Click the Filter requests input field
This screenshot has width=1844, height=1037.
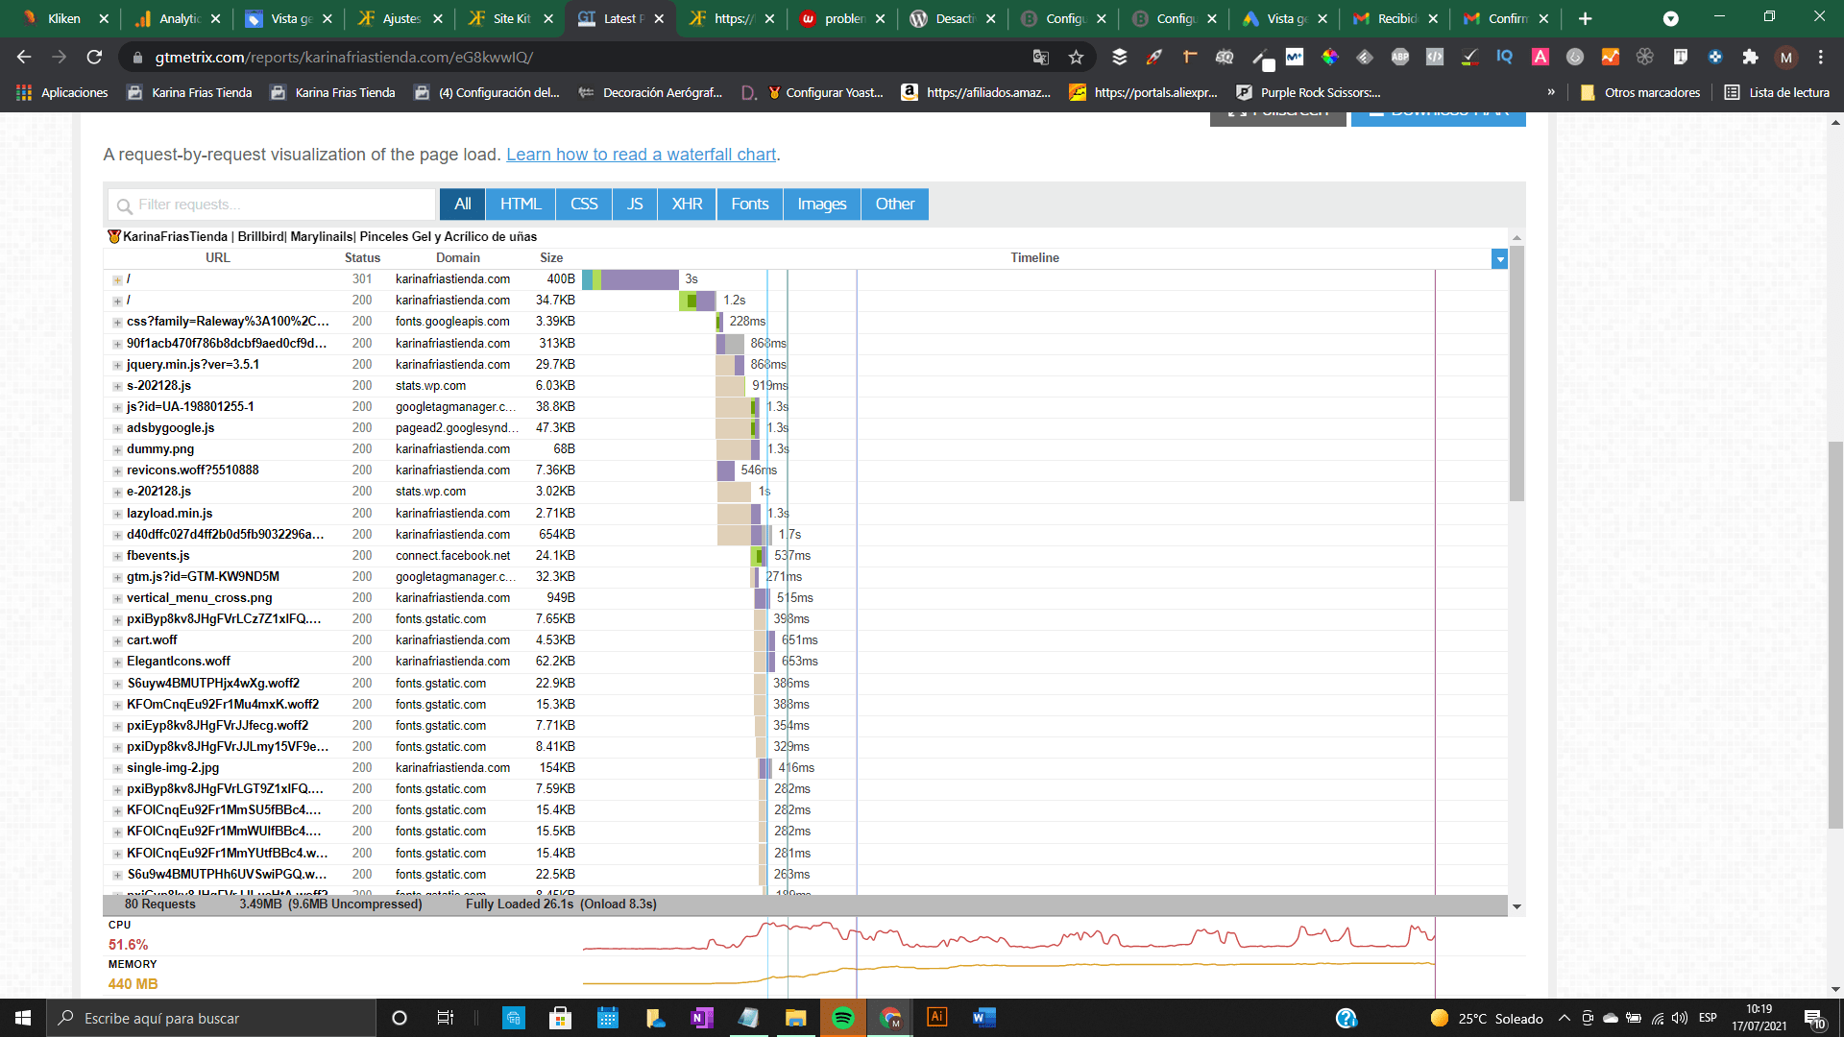(274, 205)
